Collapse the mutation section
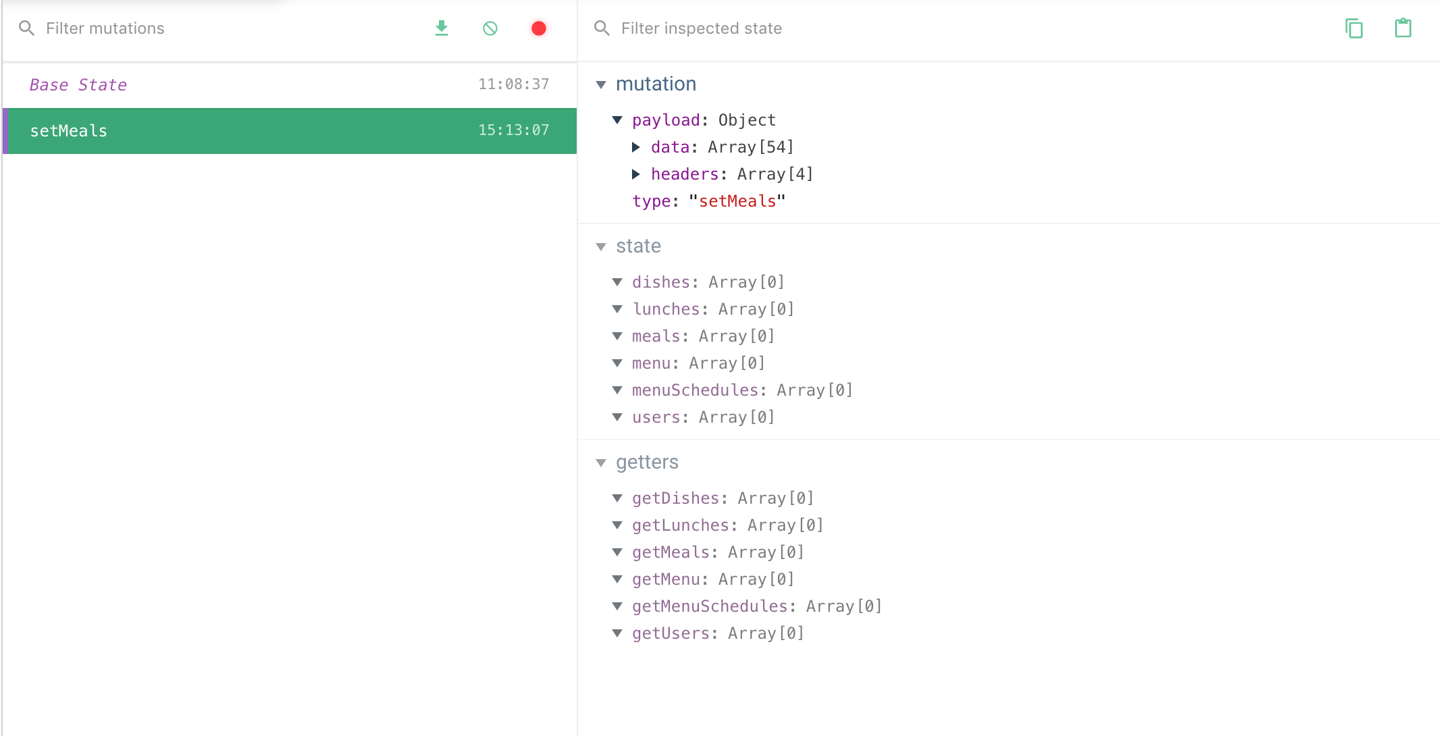 pyautogui.click(x=601, y=84)
